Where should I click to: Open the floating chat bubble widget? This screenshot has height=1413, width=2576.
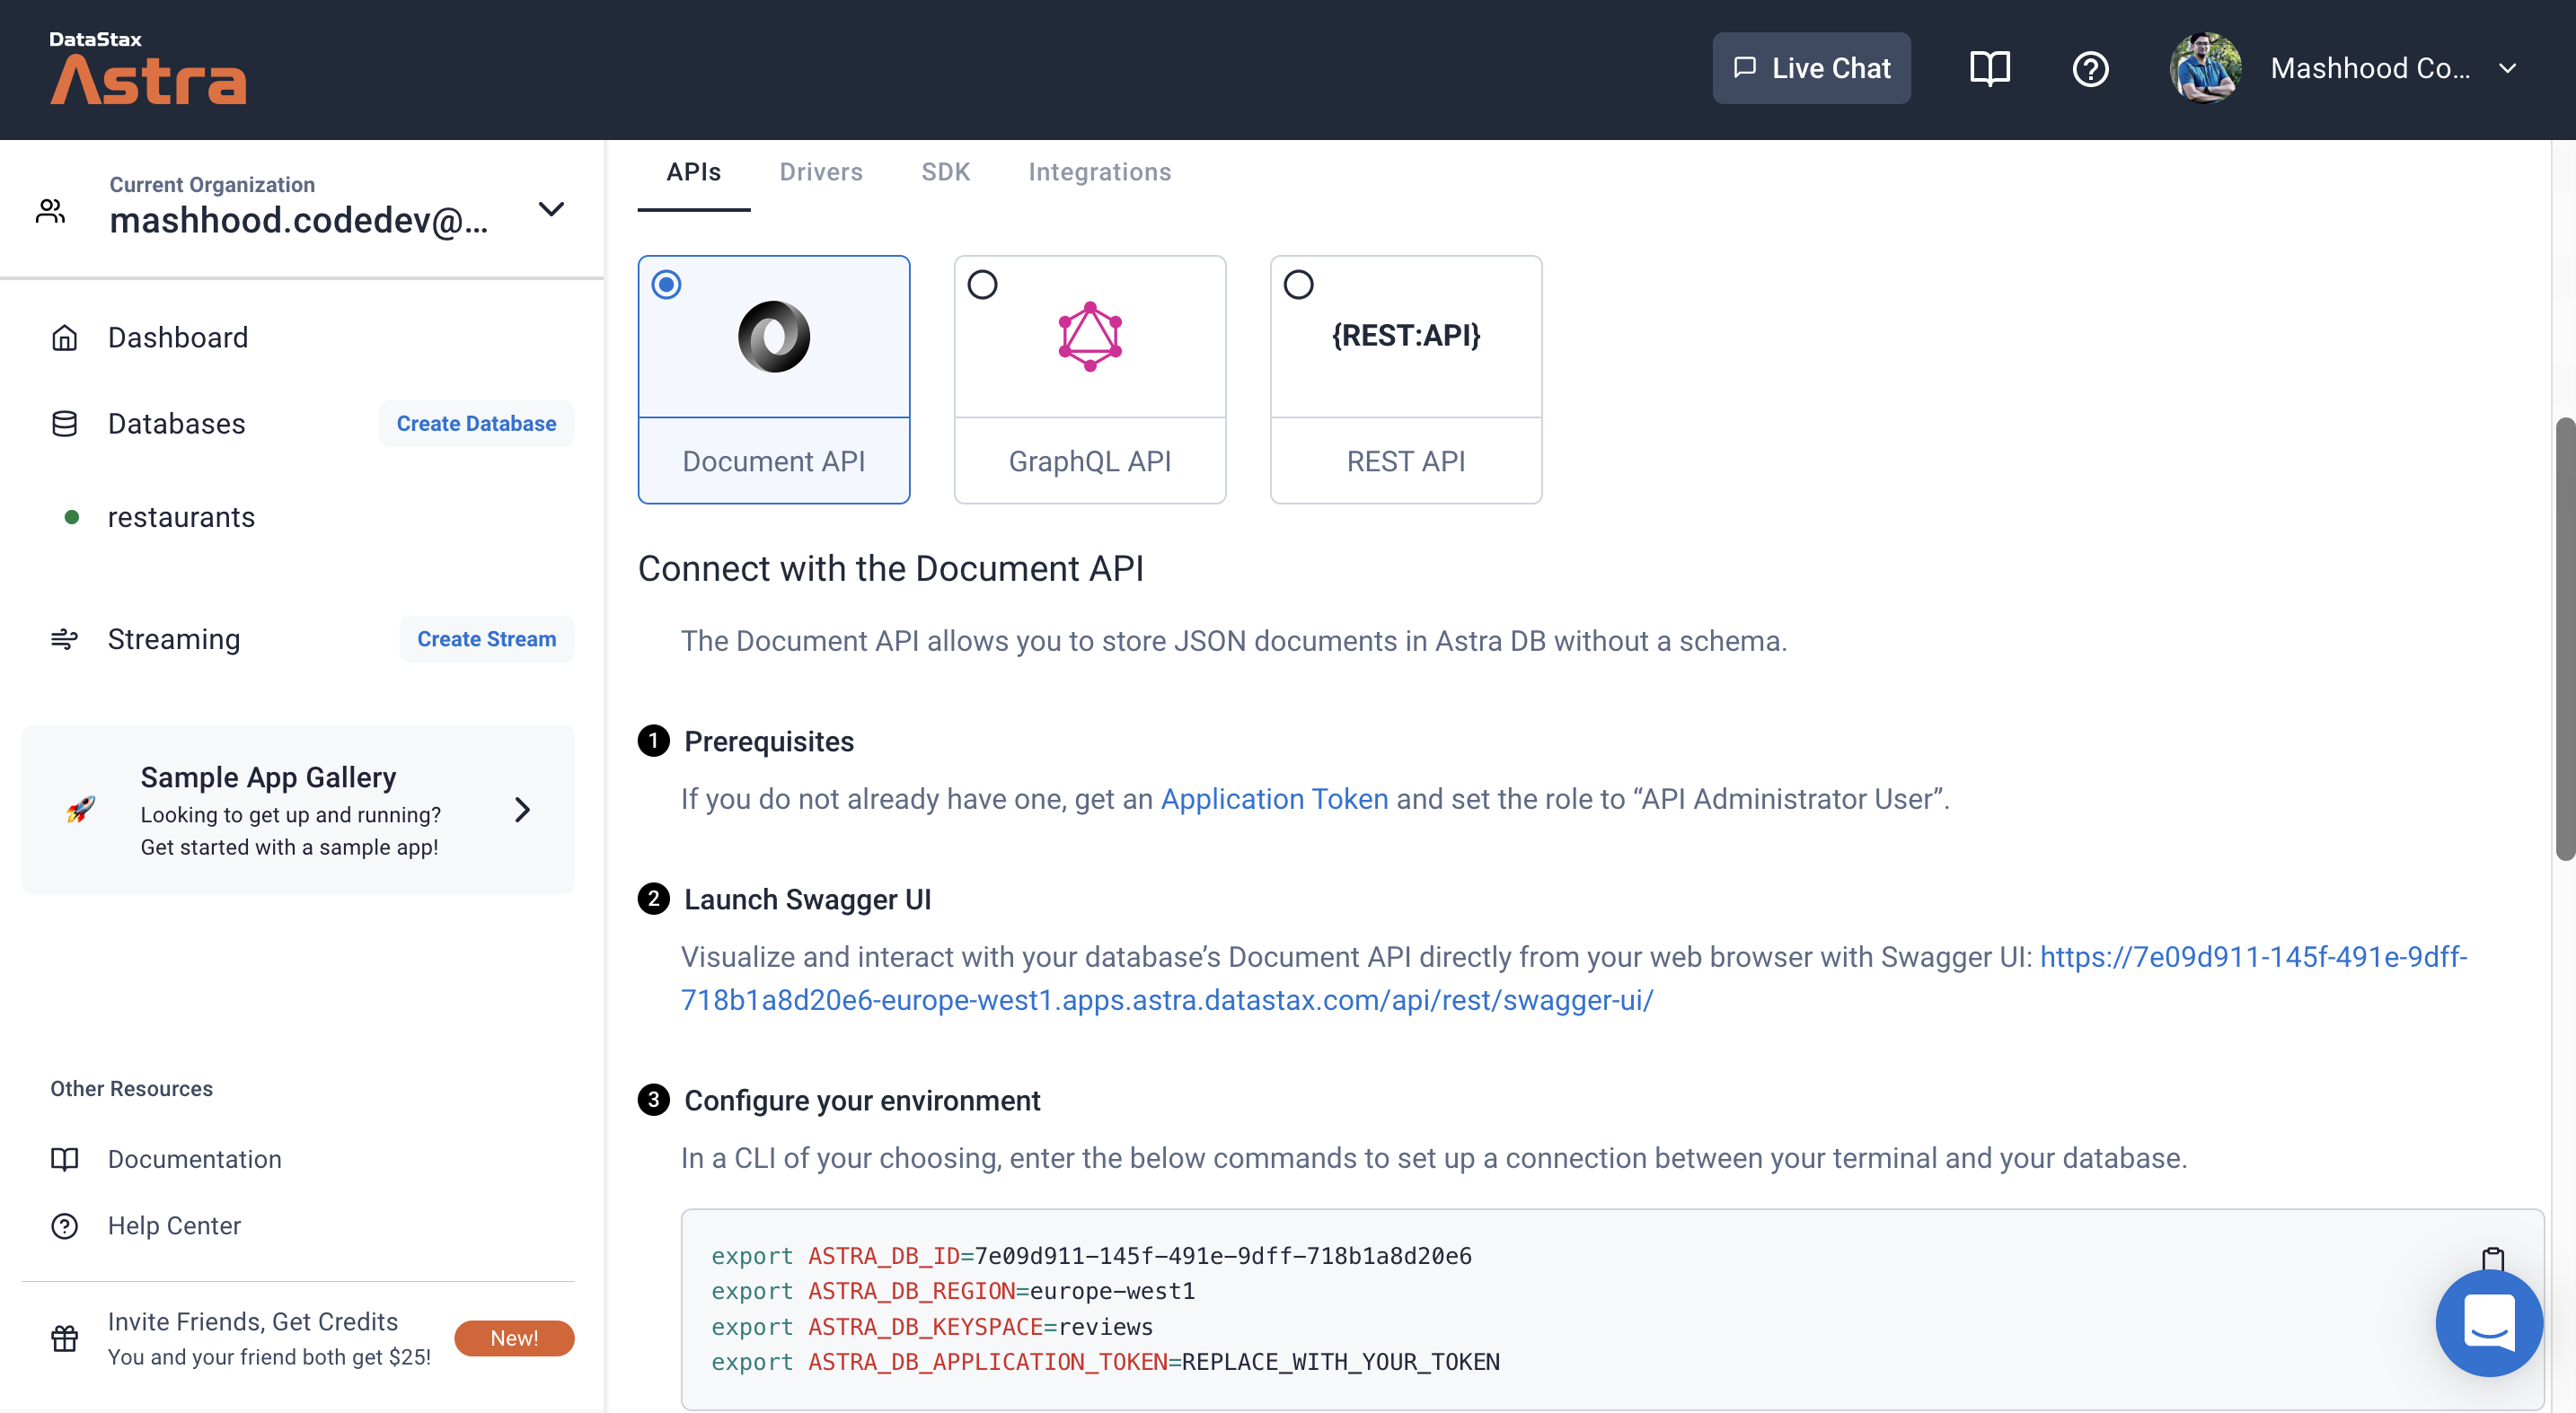[x=2488, y=1322]
